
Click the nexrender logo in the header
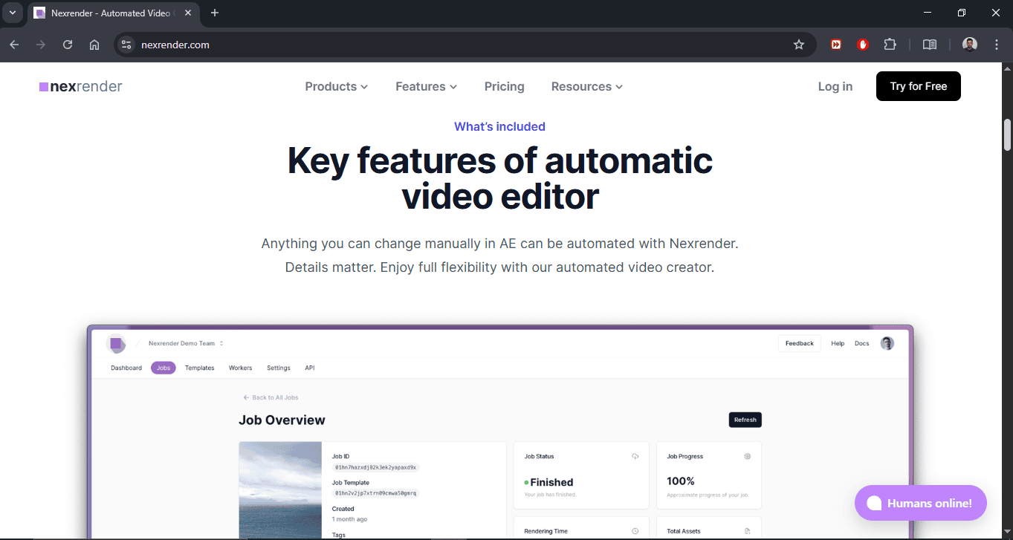pyautogui.click(x=81, y=86)
